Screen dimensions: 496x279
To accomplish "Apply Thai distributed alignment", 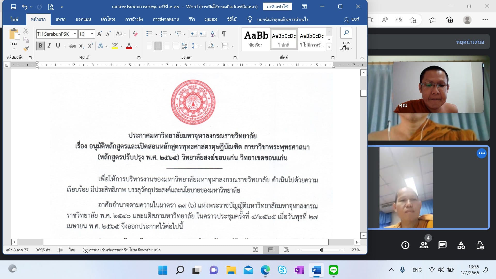I will (184, 46).
